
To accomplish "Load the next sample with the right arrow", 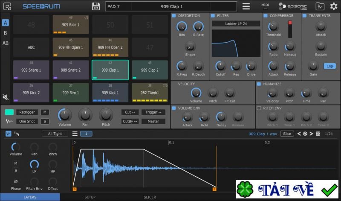I will 312,134.
